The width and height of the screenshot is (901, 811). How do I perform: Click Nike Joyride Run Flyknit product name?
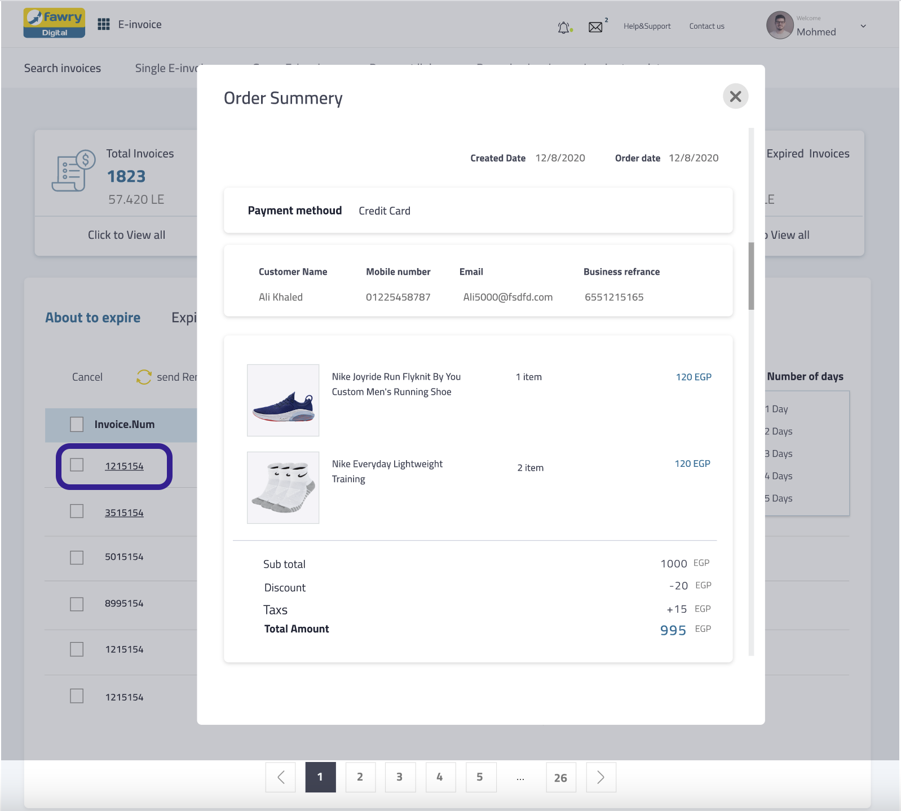(x=396, y=384)
